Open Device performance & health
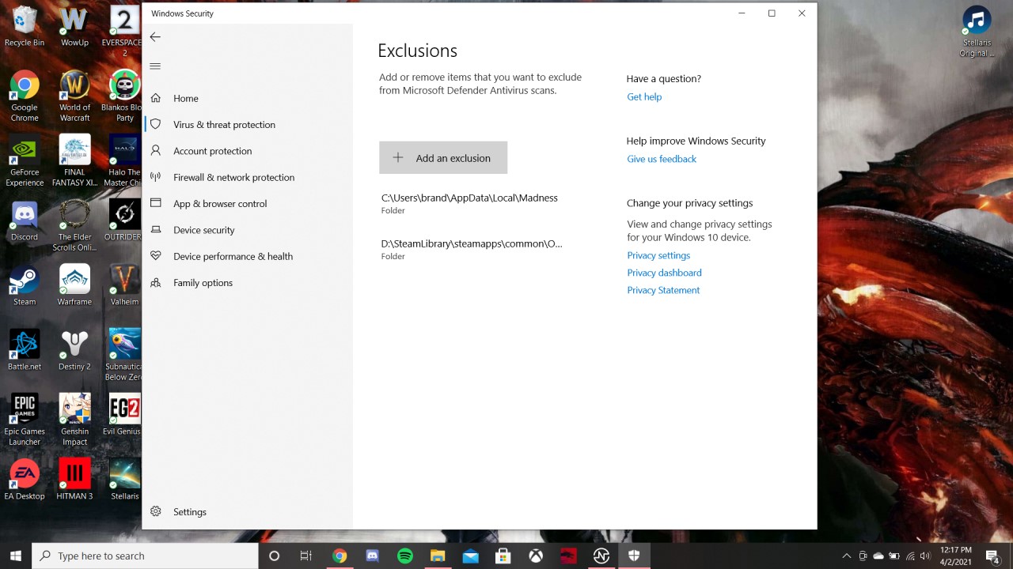This screenshot has height=569, width=1013. click(x=233, y=257)
